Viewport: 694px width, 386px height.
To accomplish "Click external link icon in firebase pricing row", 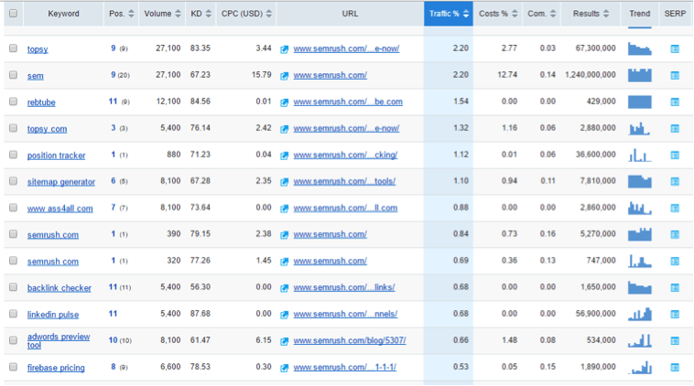I will (x=284, y=368).
